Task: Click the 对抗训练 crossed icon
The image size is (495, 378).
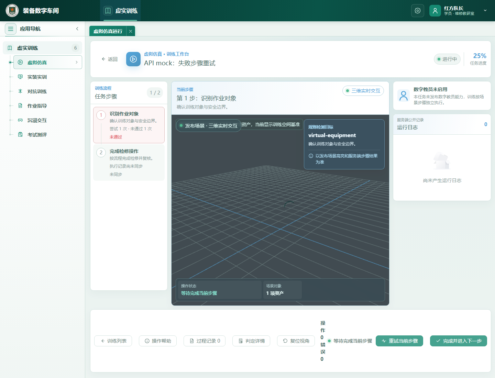Action: 20,91
